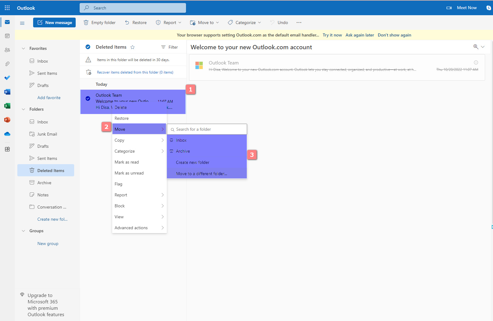Open OneDrive cloud icon

tap(7, 134)
